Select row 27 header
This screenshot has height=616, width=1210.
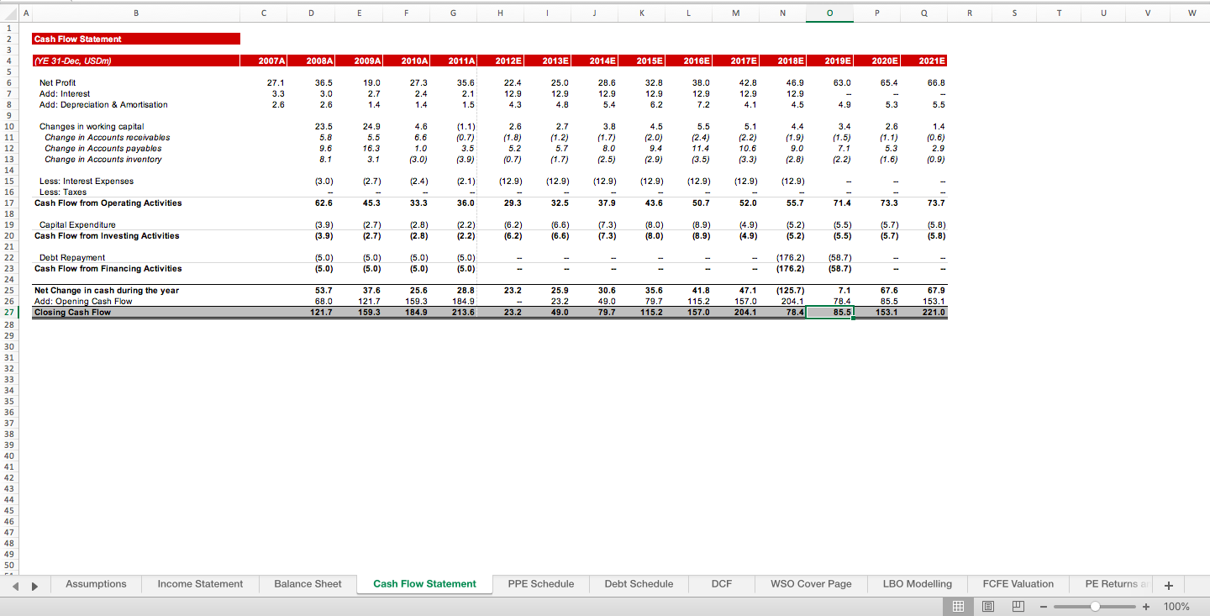(x=8, y=312)
